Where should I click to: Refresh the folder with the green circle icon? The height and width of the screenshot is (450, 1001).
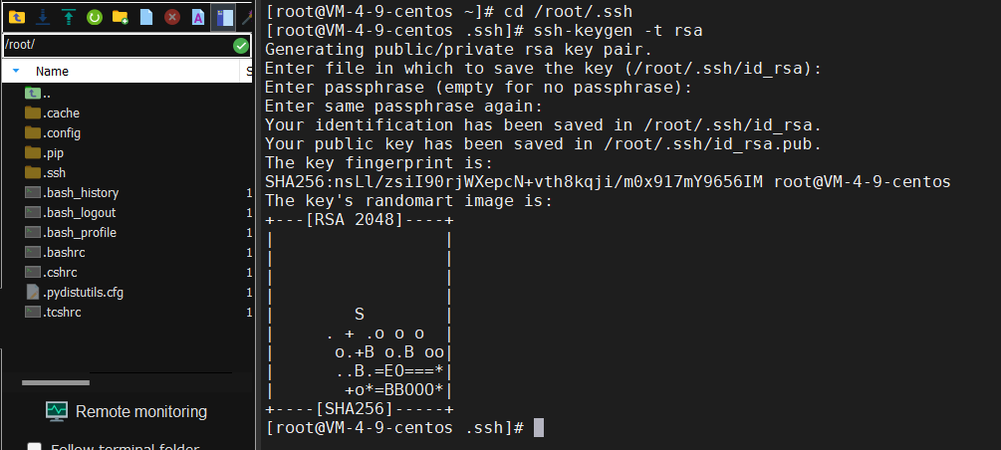tap(95, 17)
